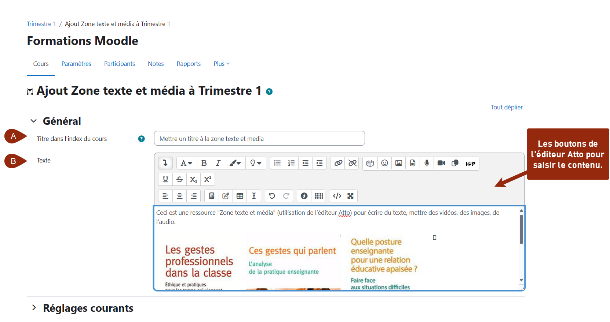The image size is (610, 322).
Task: Open manage files icon
Action: click(x=455, y=163)
